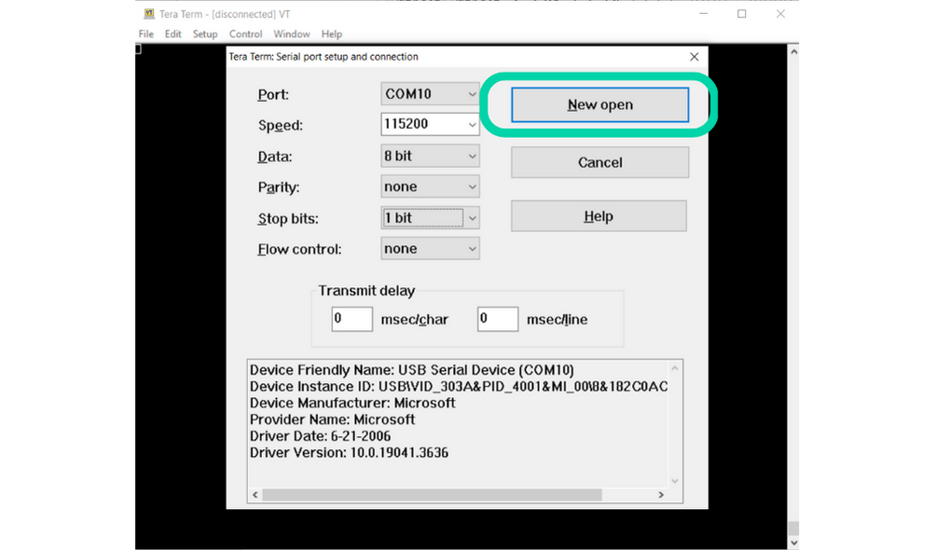
Task: Click the Tera Term application icon in title bar
Action: point(149,14)
